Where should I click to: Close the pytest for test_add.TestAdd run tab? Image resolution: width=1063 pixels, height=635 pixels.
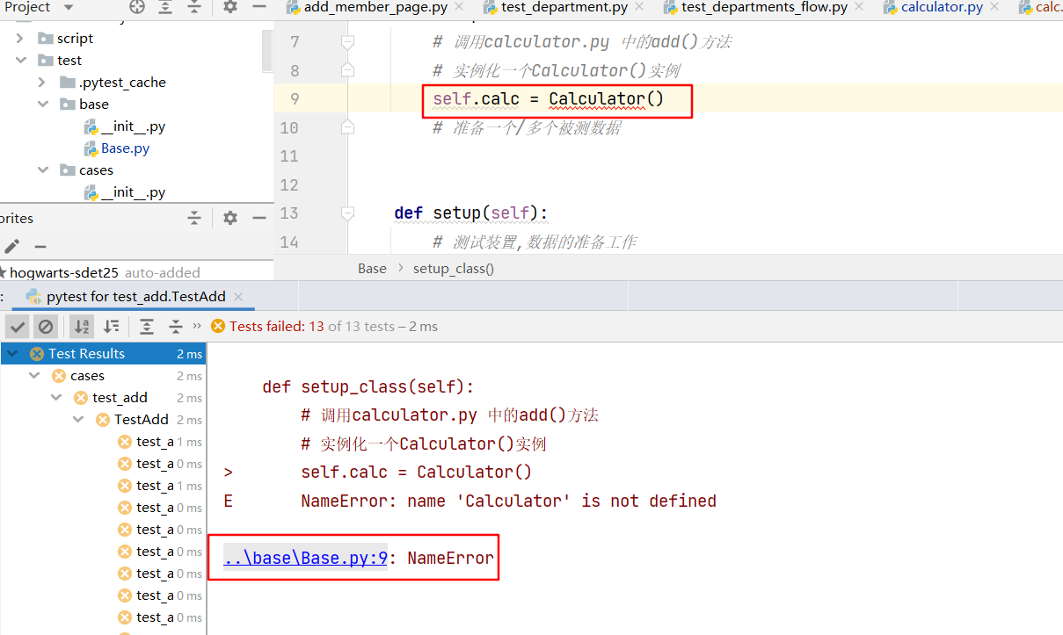pos(238,297)
